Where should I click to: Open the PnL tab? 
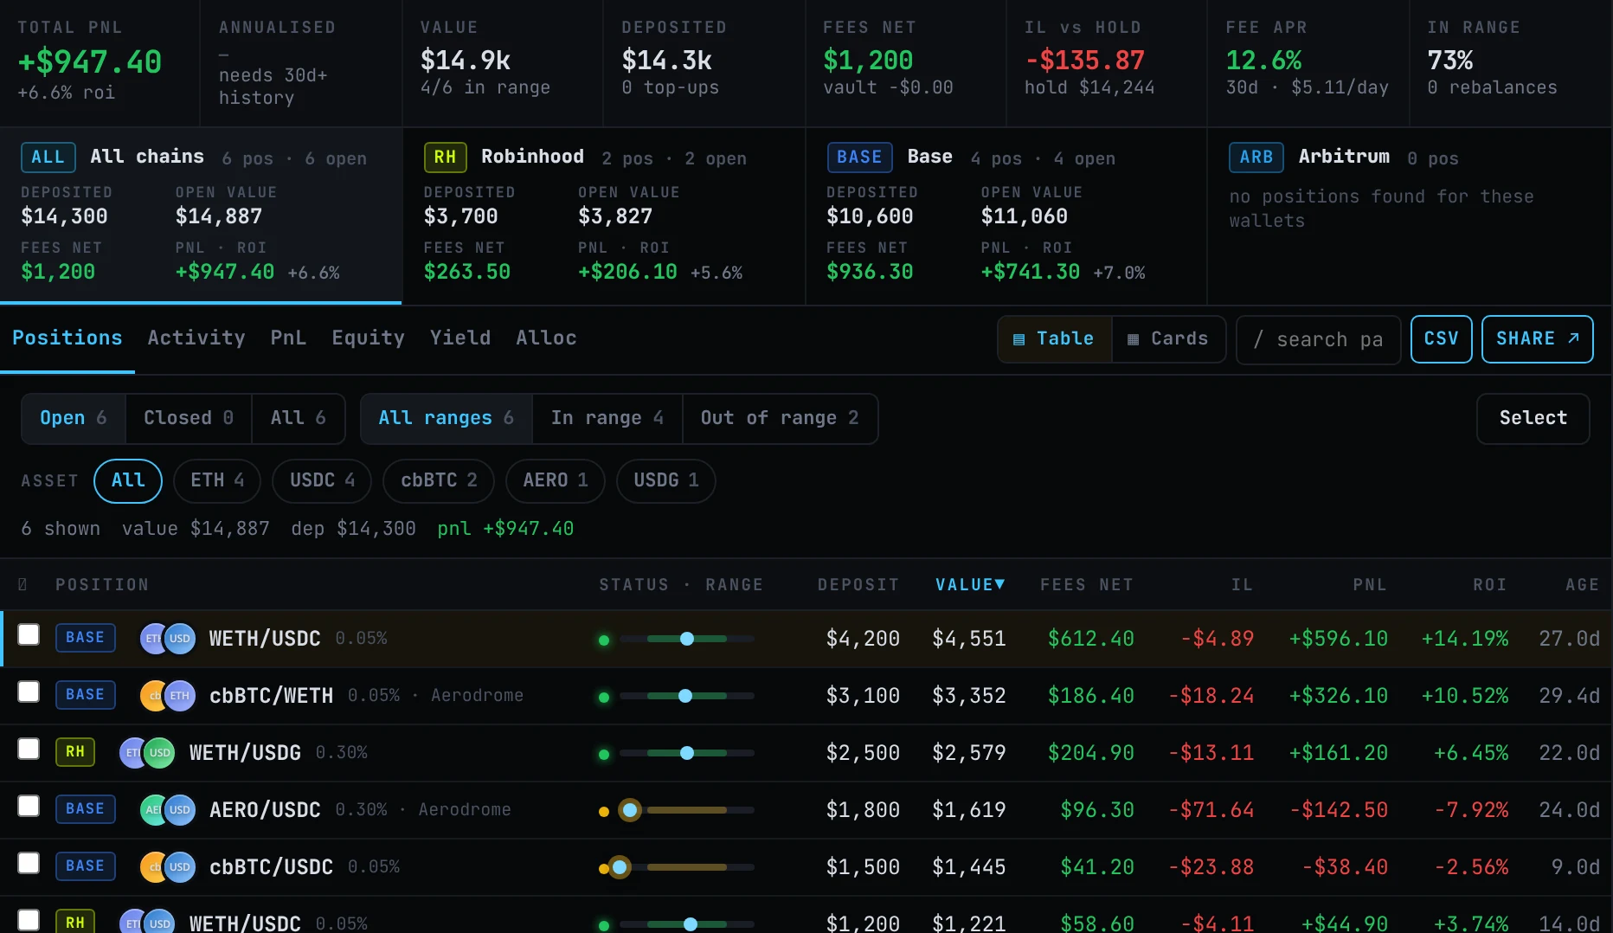click(288, 338)
